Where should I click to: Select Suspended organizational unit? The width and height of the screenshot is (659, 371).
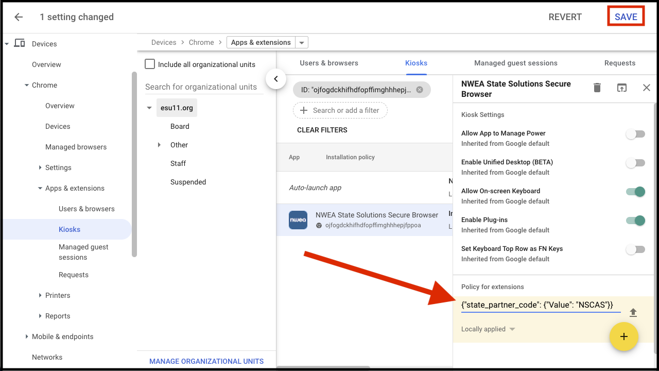coord(188,182)
